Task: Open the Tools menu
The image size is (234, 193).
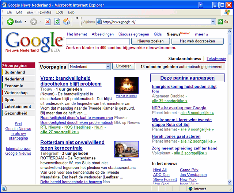Action: (60, 12)
